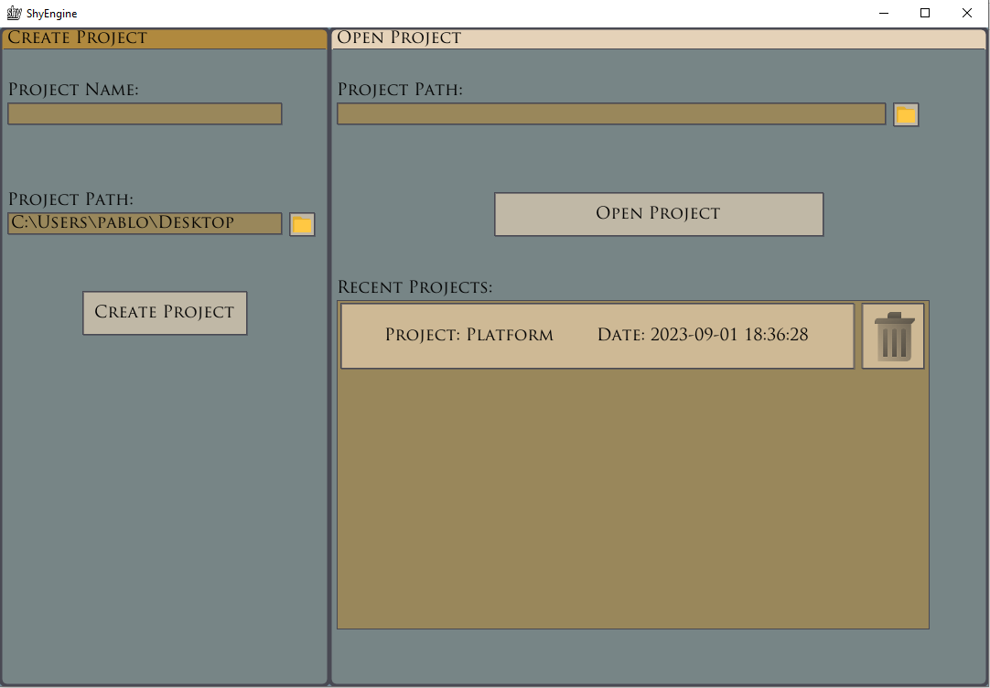The height and width of the screenshot is (688, 990).
Task: Browse folder for Create Project path
Action: tap(302, 224)
